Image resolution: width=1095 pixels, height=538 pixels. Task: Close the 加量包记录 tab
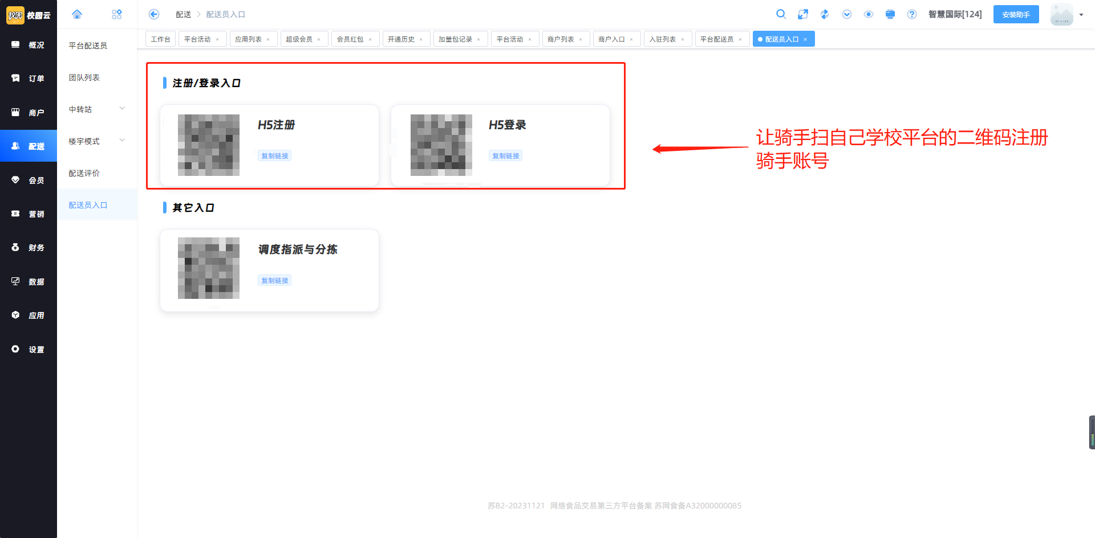click(478, 40)
